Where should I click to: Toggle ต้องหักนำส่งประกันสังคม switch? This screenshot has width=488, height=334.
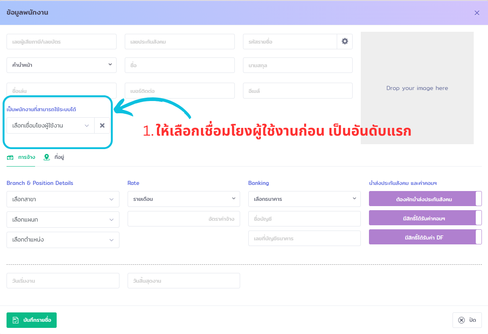[x=425, y=199]
